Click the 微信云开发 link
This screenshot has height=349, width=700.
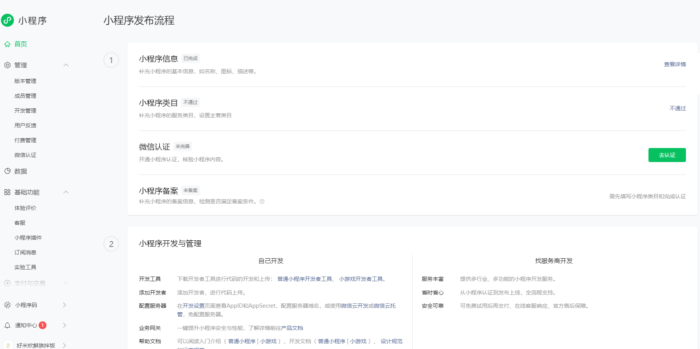tap(354, 306)
